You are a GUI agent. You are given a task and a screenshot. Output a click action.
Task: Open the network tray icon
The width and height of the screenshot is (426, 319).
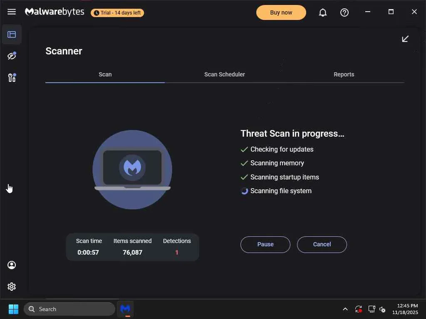372,309
